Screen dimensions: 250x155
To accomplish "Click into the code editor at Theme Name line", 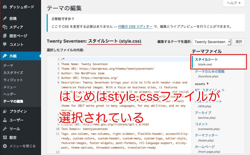I will 84,64.
